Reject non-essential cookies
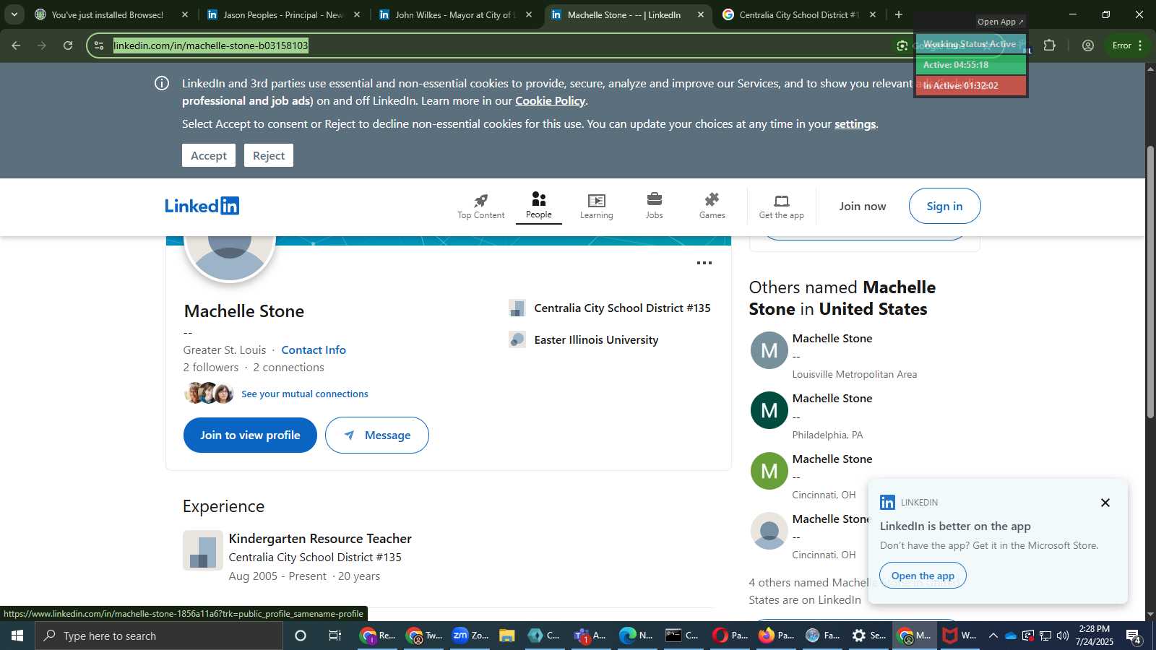Image resolution: width=1156 pixels, height=650 pixels. pos(269,155)
